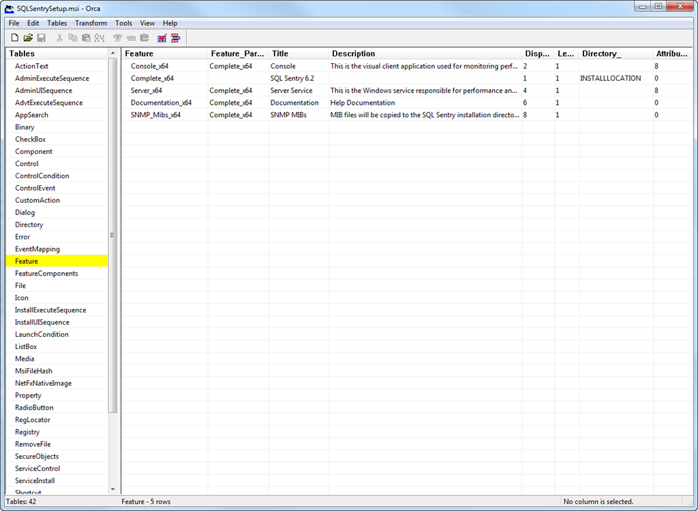Sort by the Feature column header
Image resolution: width=698 pixels, height=511 pixels.
coord(165,53)
